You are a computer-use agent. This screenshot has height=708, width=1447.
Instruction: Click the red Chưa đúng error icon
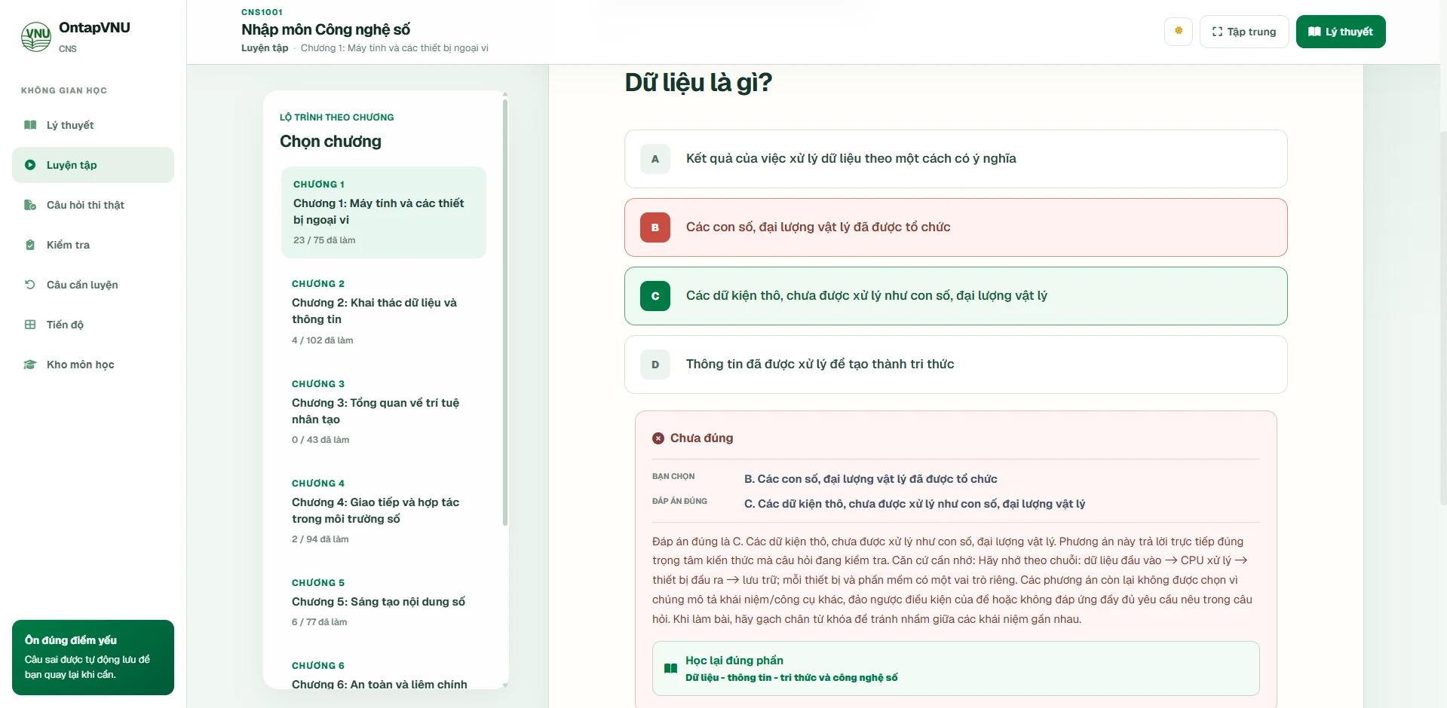pyautogui.click(x=658, y=438)
